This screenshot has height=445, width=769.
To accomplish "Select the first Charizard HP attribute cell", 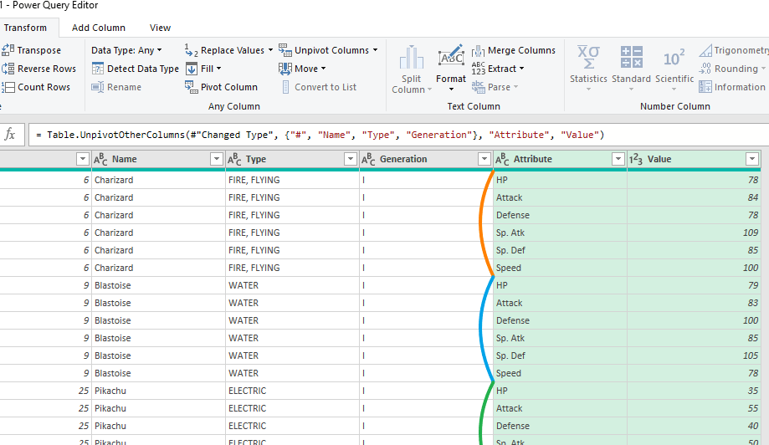I will 560,180.
